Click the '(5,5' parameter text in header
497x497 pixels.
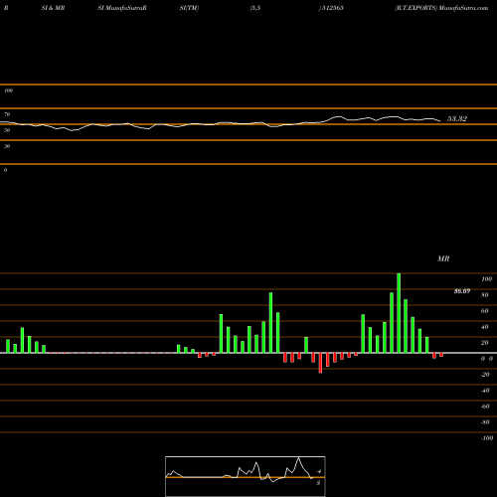pos(255,8)
